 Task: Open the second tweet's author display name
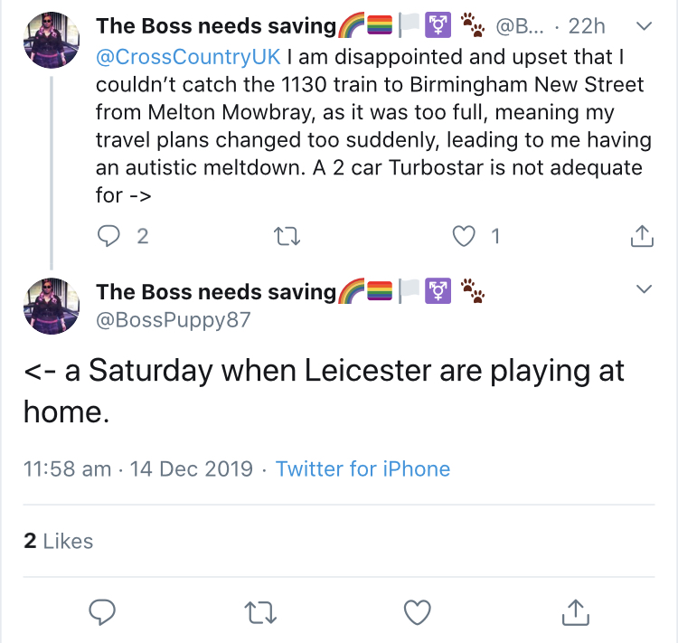point(215,291)
